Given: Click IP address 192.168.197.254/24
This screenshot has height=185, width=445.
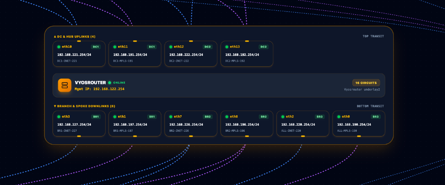Looking at the screenshot, I should [130, 124].
